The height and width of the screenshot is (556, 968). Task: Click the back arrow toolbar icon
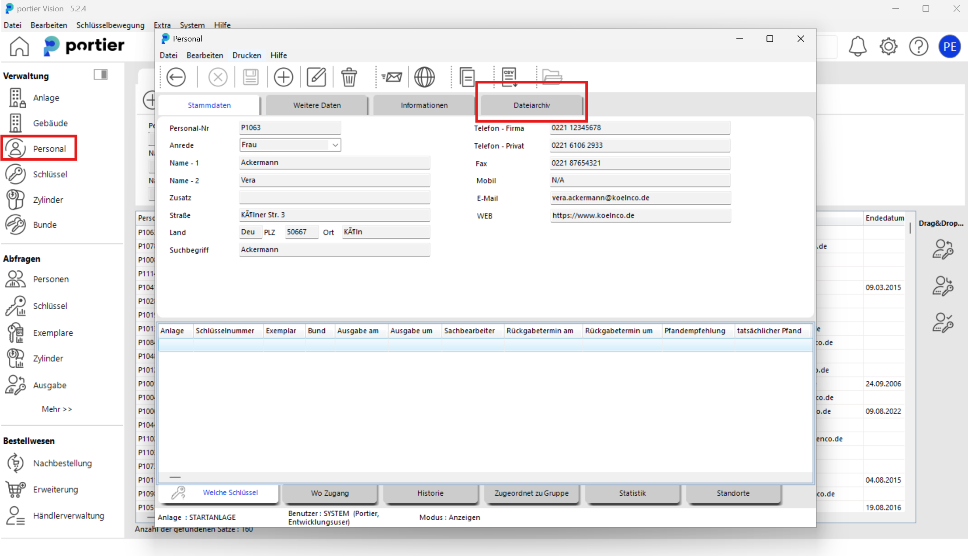[x=176, y=77]
